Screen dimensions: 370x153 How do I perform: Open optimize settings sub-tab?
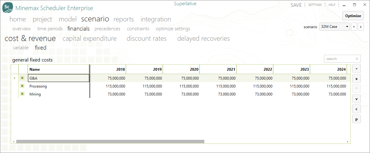(x=173, y=29)
